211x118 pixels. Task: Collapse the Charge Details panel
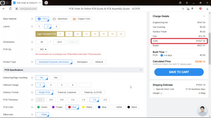[204, 16]
